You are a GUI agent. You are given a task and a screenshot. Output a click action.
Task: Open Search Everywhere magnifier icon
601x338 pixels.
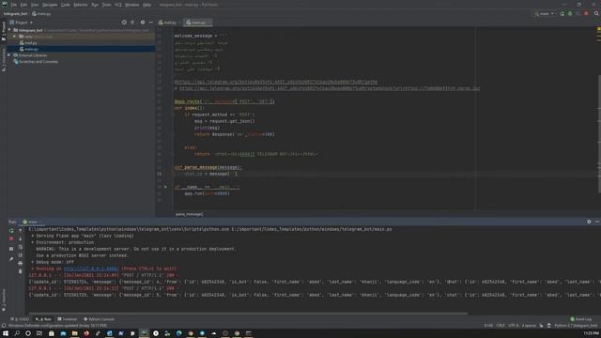[596, 14]
